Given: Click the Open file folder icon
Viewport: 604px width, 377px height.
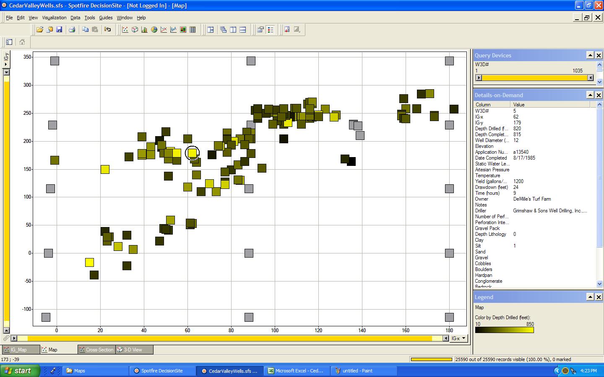Looking at the screenshot, I should (39, 30).
